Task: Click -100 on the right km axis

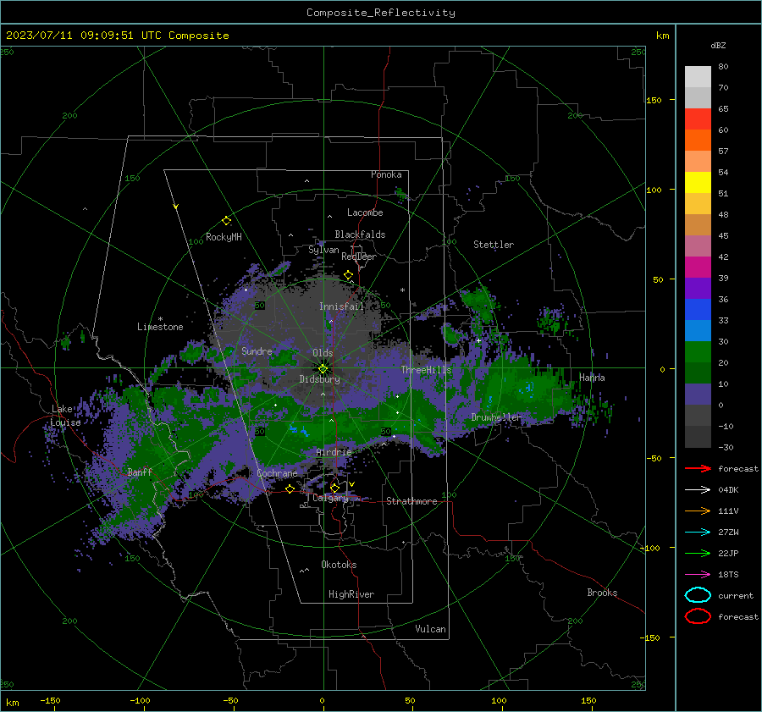Action: click(651, 548)
